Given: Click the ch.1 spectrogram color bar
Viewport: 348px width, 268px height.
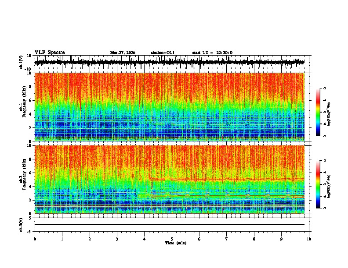Looking at the screenshot, I should click(318, 112).
